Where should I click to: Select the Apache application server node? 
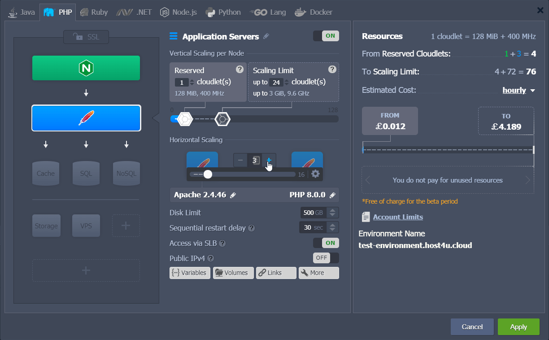(x=86, y=118)
